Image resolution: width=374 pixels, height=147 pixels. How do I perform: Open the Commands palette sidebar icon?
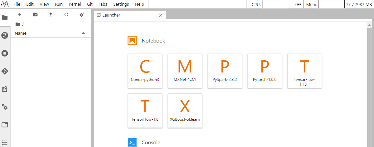click(x=5, y=89)
